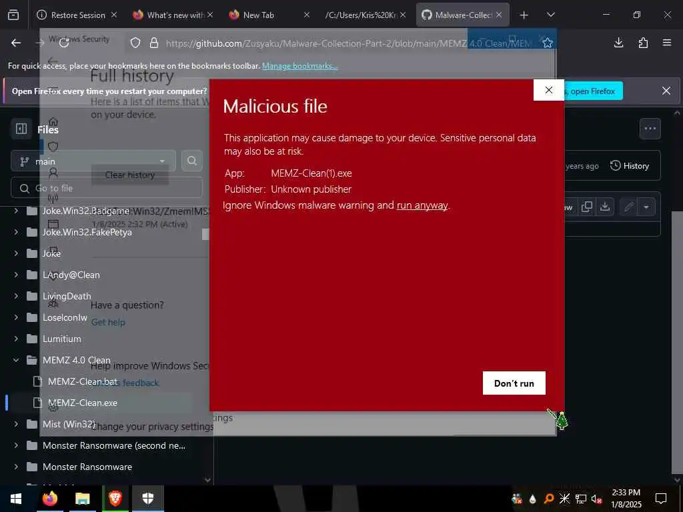Viewport: 683px width, 512px height.
Task: Go back in Firefox
Action: click(16, 43)
